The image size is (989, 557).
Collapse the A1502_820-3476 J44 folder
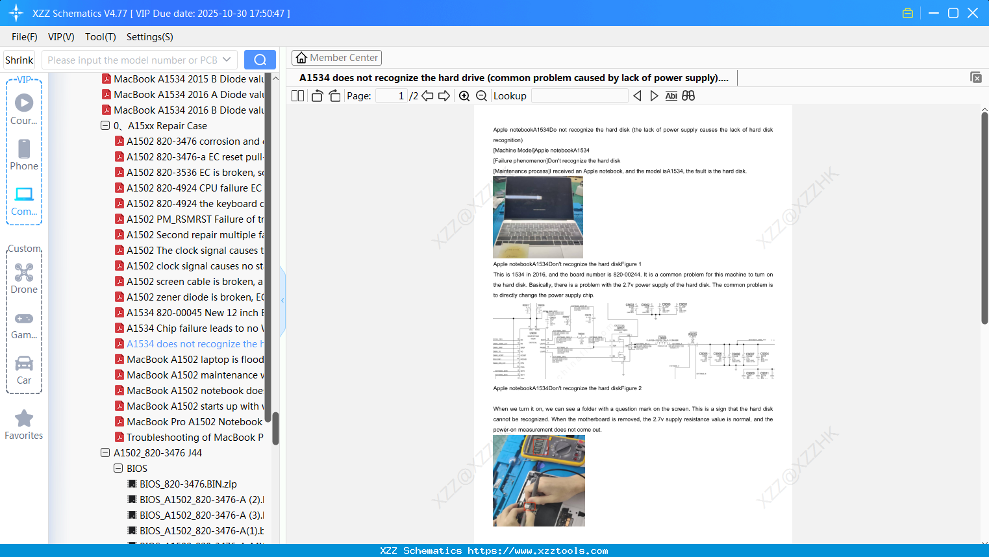[x=105, y=452]
